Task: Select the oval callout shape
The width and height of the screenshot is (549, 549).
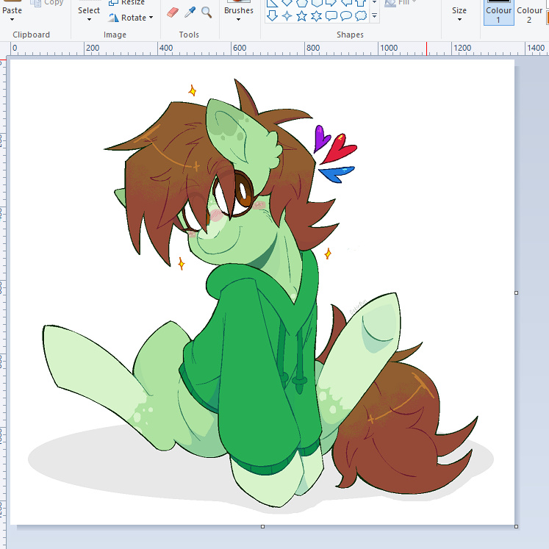Action: (x=346, y=15)
